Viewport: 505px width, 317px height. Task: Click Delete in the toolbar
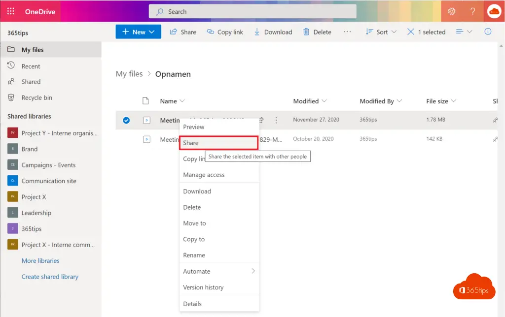point(317,32)
